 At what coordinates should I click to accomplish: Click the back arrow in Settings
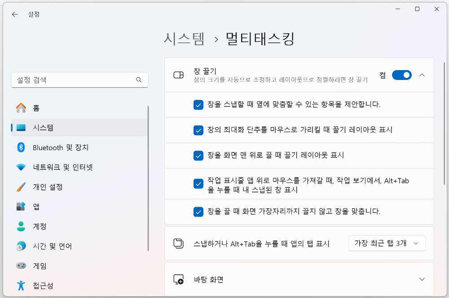click(x=14, y=14)
